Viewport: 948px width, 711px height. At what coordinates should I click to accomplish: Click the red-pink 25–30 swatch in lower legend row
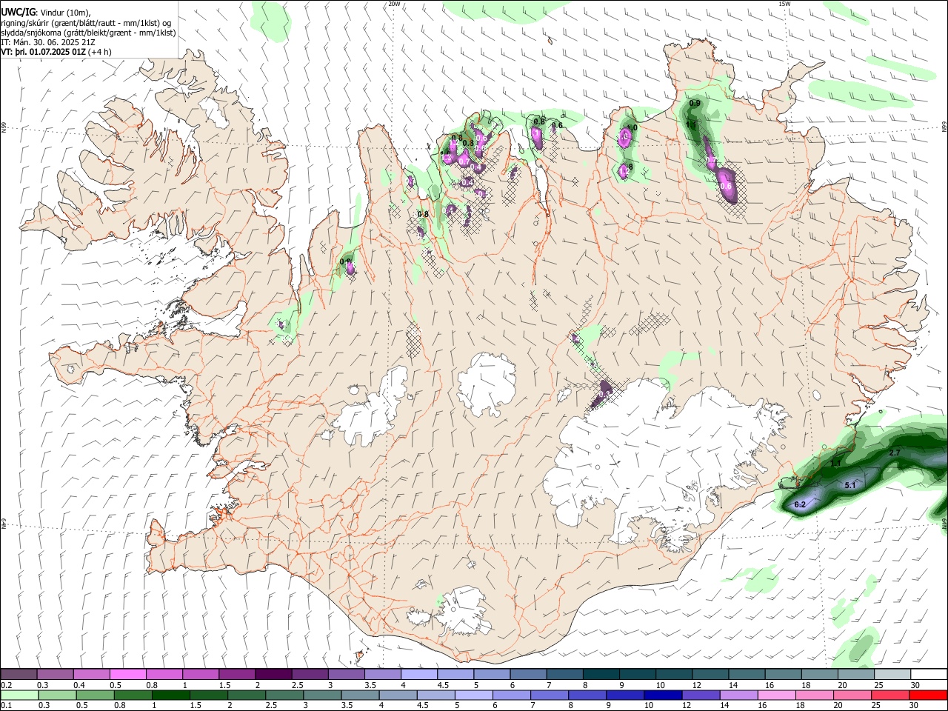point(890,695)
